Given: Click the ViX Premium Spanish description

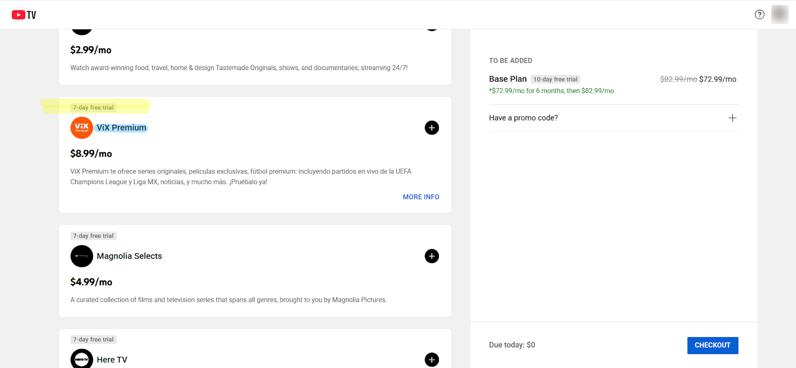Looking at the screenshot, I should tap(241, 177).
